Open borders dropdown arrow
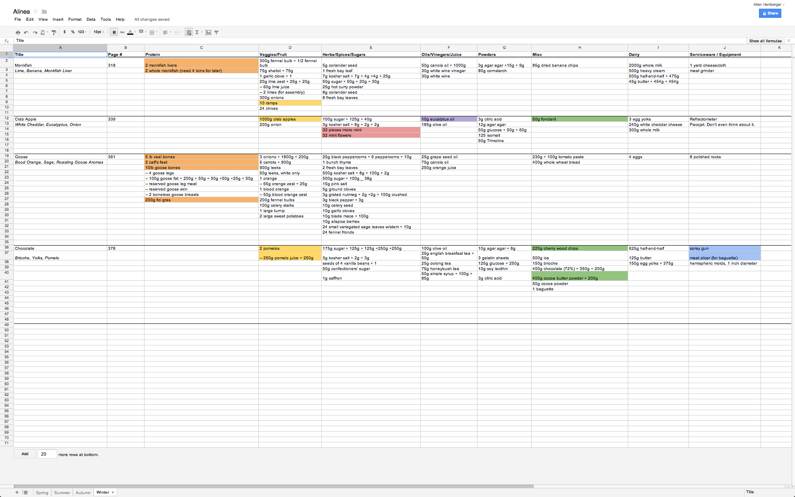This screenshot has width=795, height=497. (157, 32)
